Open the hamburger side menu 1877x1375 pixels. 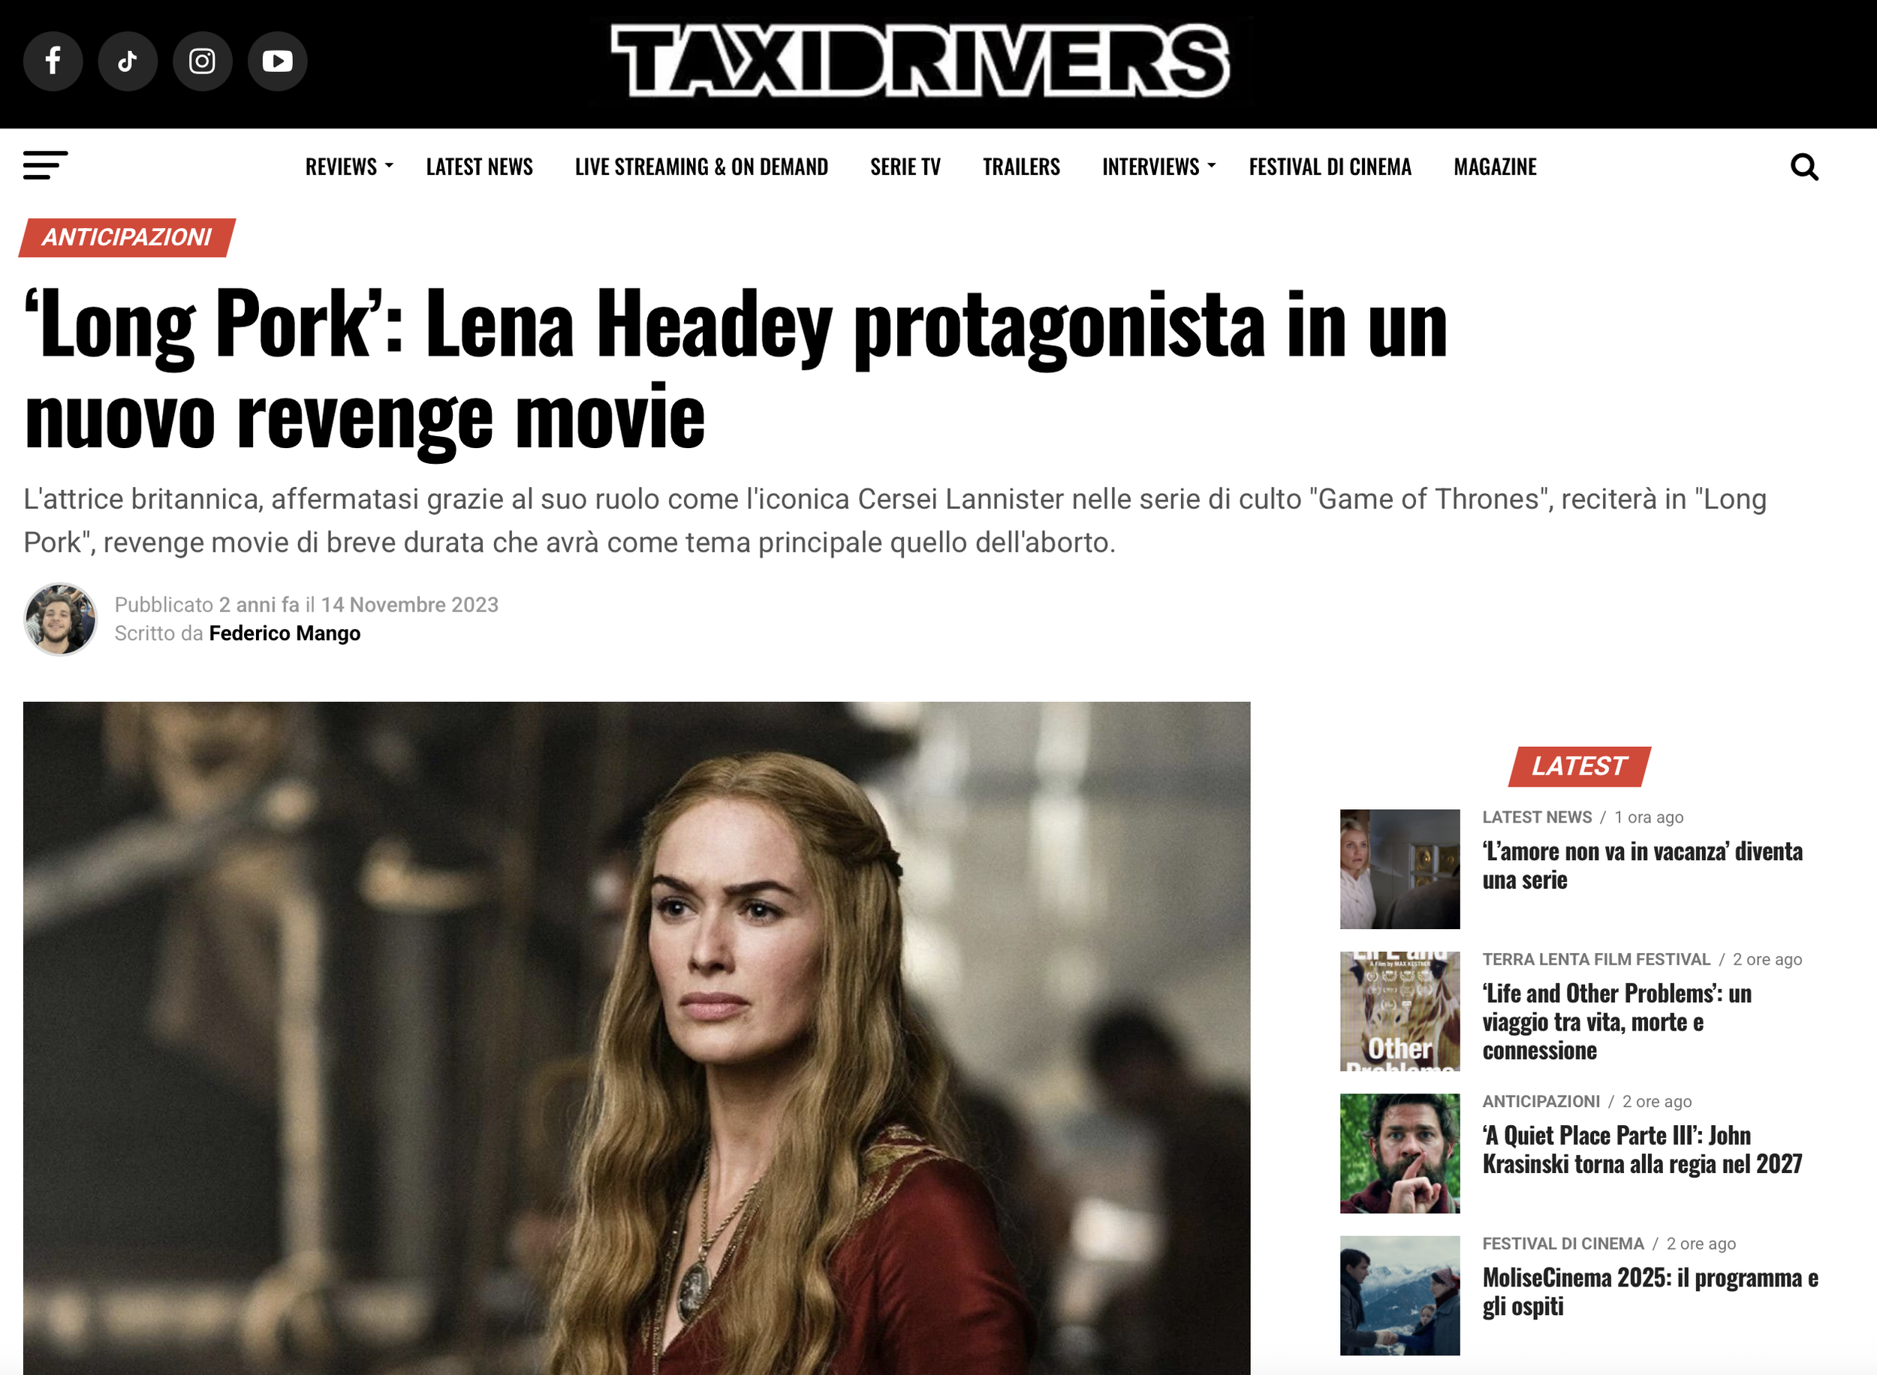pyautogui.click(x=46, y=166)
